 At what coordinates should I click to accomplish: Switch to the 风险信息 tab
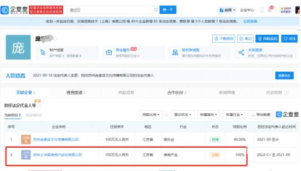click(x=126, y=92)
